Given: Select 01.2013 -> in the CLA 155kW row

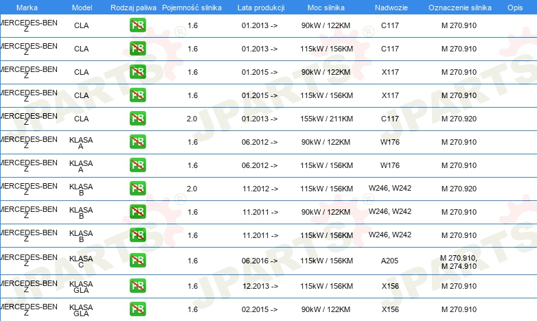Looking at the screenshot, I should (x=260, y=119).
